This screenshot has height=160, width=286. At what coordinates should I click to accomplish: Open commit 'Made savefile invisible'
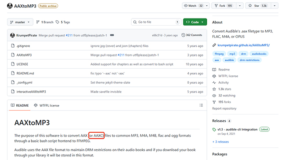point(106,92)
